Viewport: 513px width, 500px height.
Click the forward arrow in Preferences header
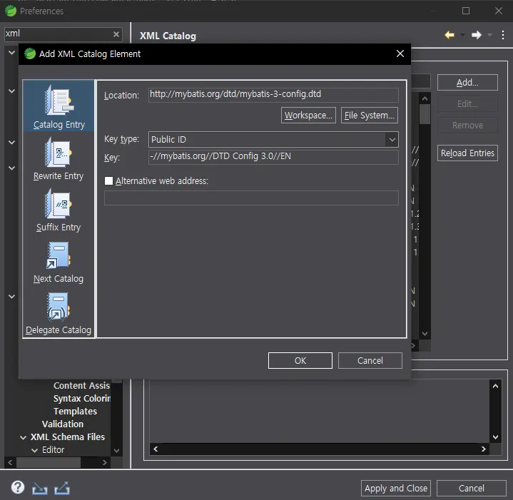[477, 35]
